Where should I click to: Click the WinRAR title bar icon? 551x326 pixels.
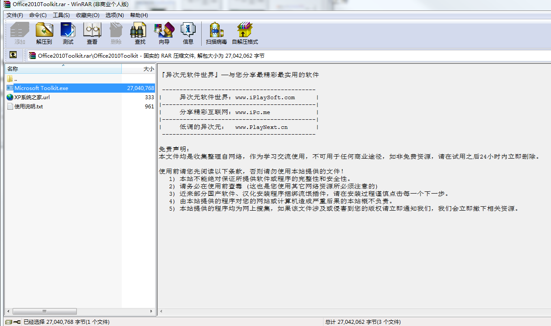pos(7,4)
